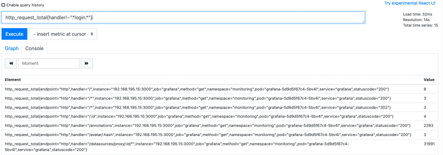Click inside the PromQL expression input box
Viewport: 443px width, 155px height.
click(x=183, y=18)
